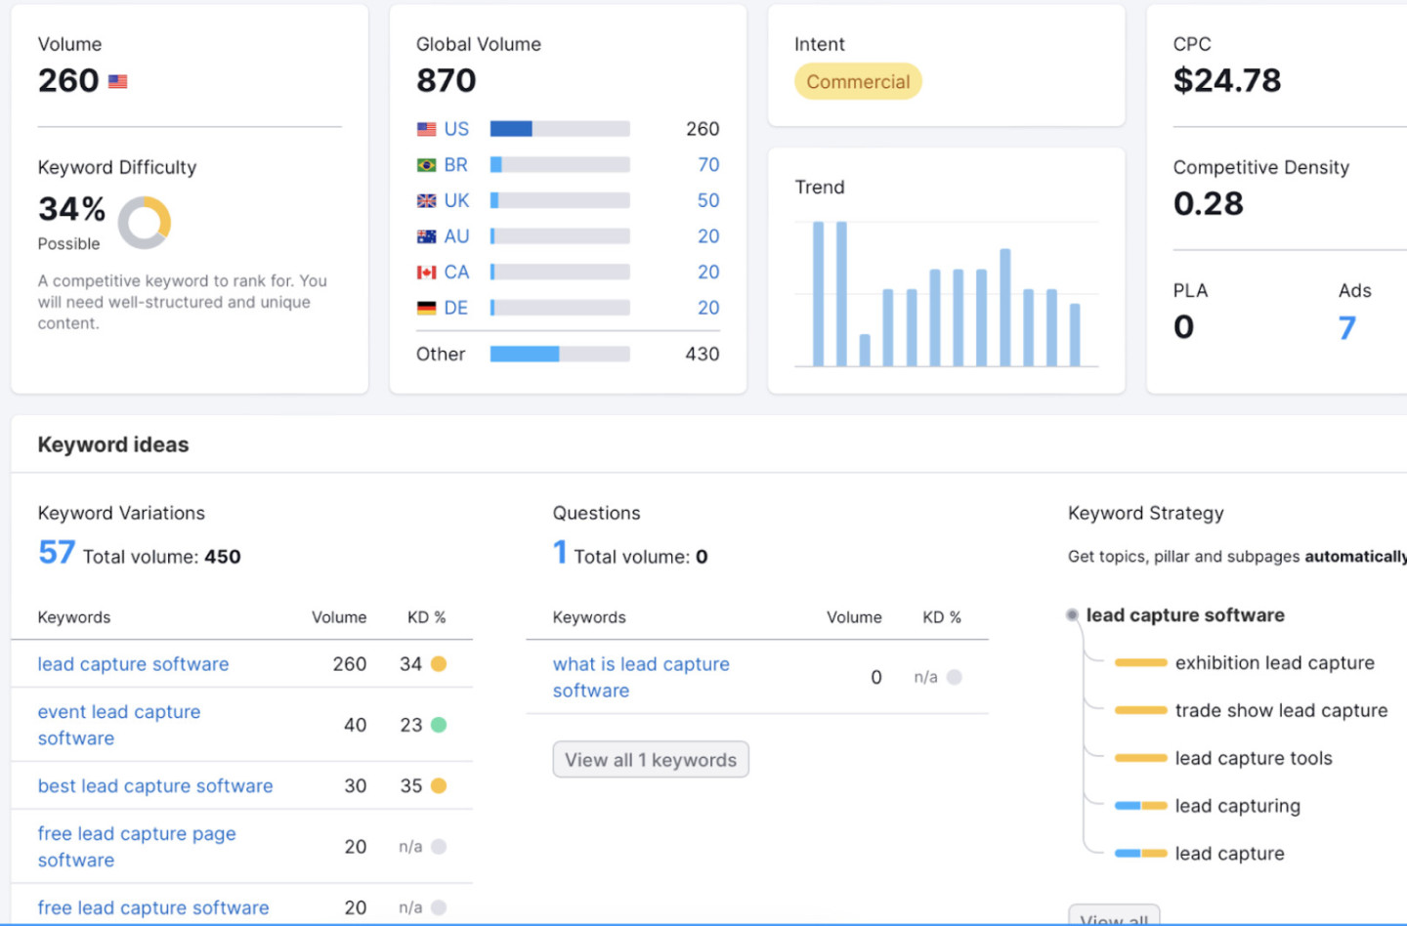The width and height of the screenshot is (1407, 926).
Task: Click the grey KD dot for what is lead capture software
Action: (x=955, y=677)
